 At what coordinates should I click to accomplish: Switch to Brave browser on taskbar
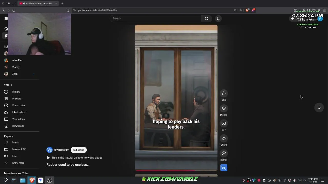[x=32, y=180]
